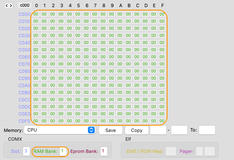Click the c000 address field
Image resolution: width=234 pixels, height=160 pixels.
tap(25, 5)
